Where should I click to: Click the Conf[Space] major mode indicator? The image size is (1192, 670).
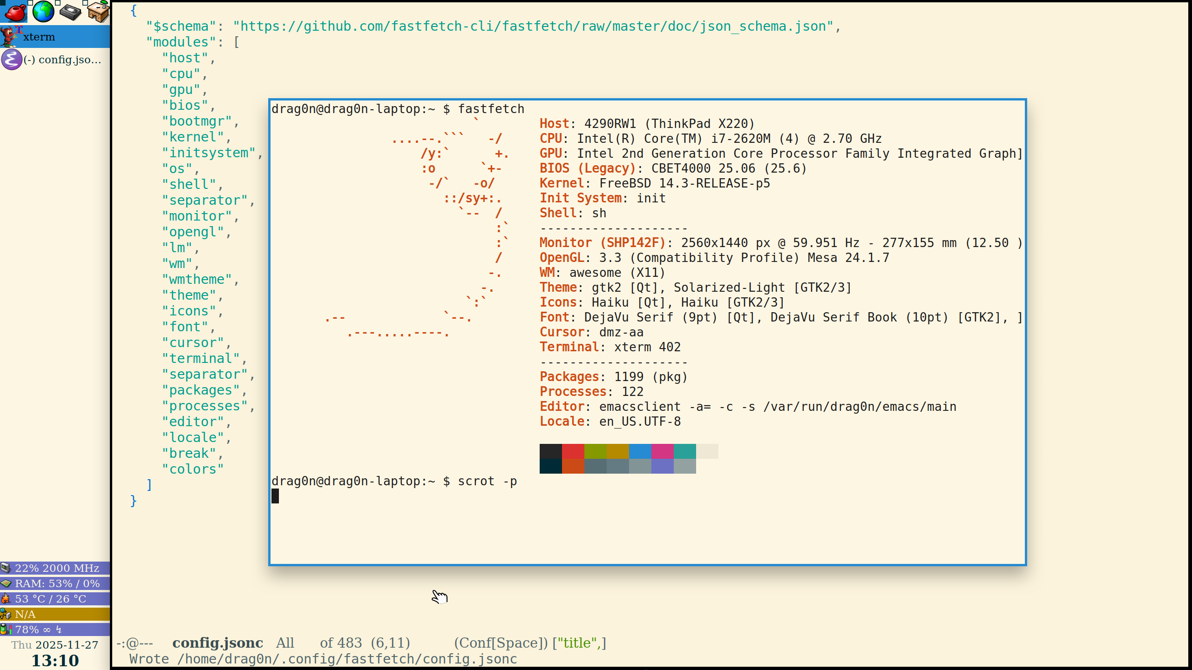(x=501, y=643)
